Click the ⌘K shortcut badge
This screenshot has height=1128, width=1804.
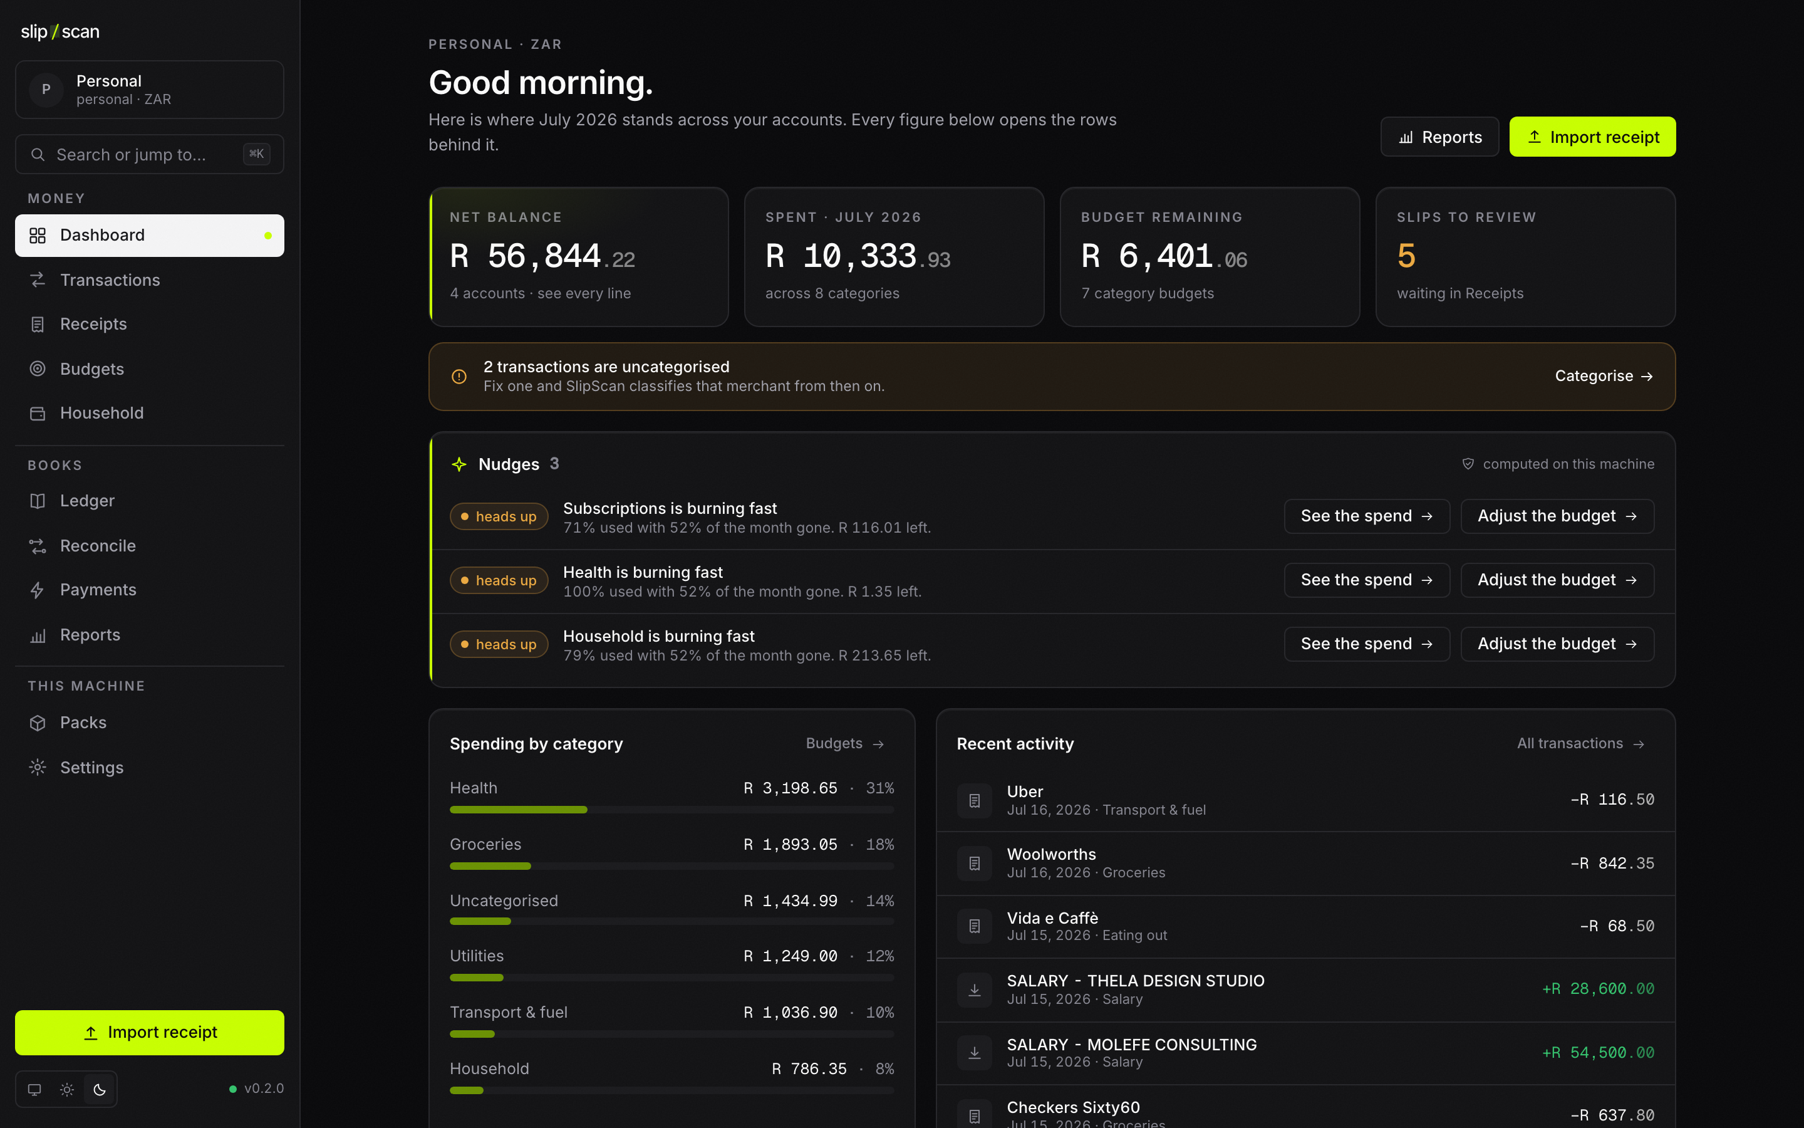pyautogui.click(x=256, y=154)
